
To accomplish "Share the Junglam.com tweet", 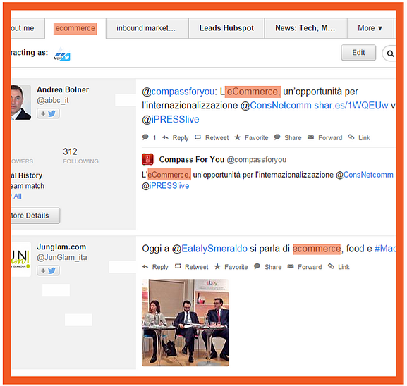I will pyautogui.click(x=273, y=267).
